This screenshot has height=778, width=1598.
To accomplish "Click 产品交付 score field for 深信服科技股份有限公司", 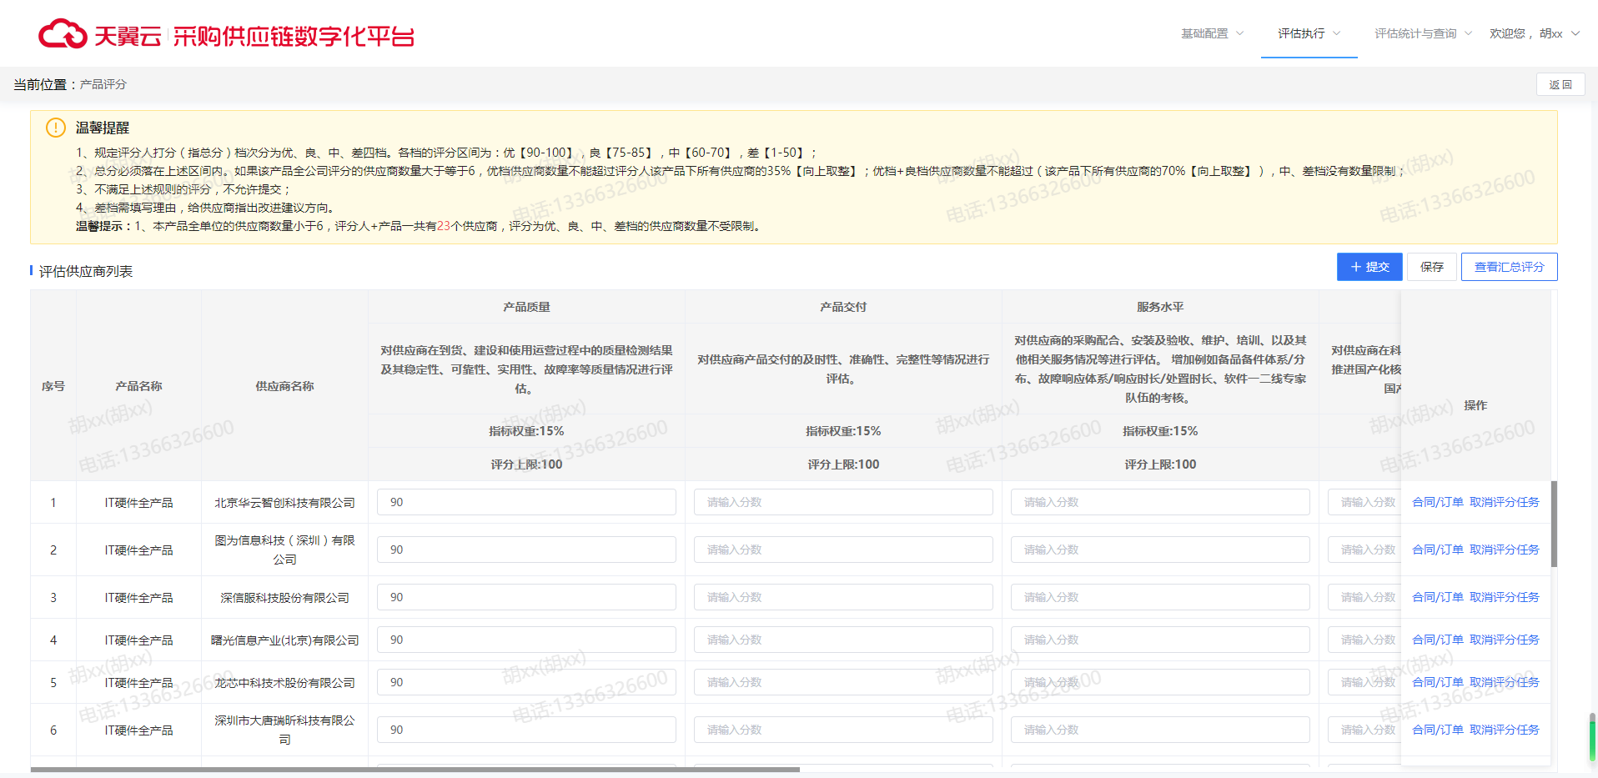I will [843, 597].
